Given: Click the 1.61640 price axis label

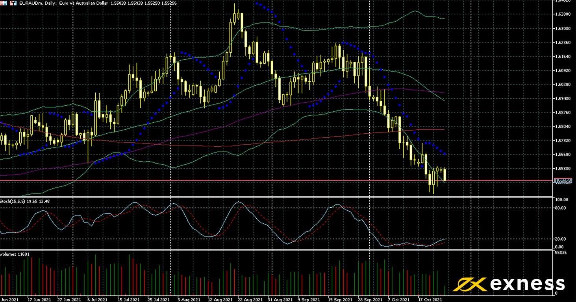Looking at the screenshot, I should [x=562, y=57].
